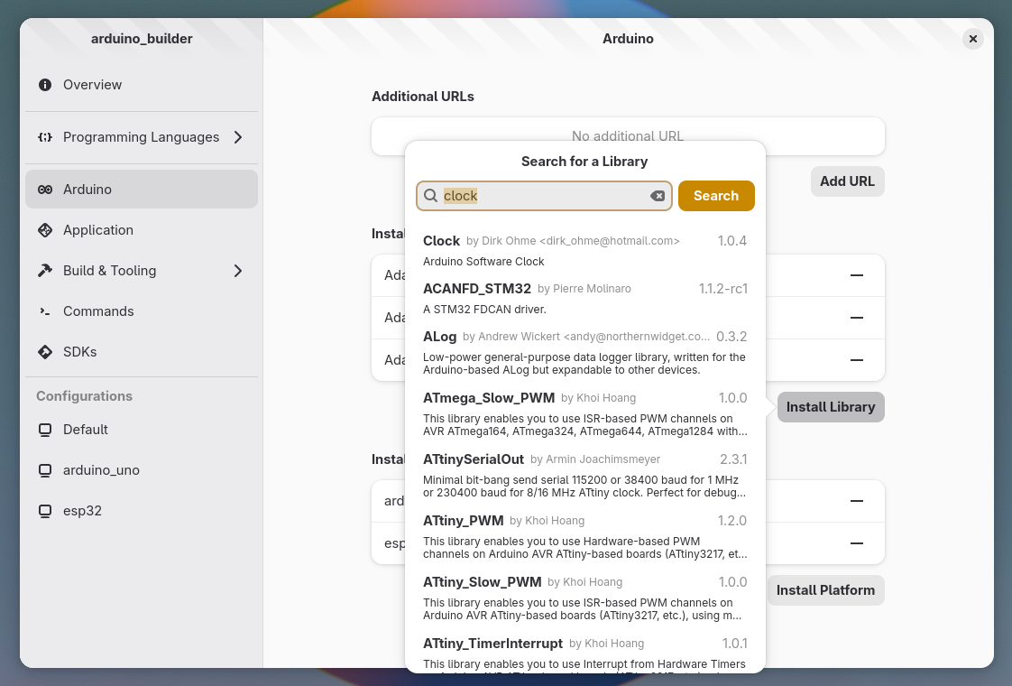The height and width of the screenshot is (686, 1012).
Task: Select the arduino_uno configuration
Action: pyautogui.click(x=142, y=470)
